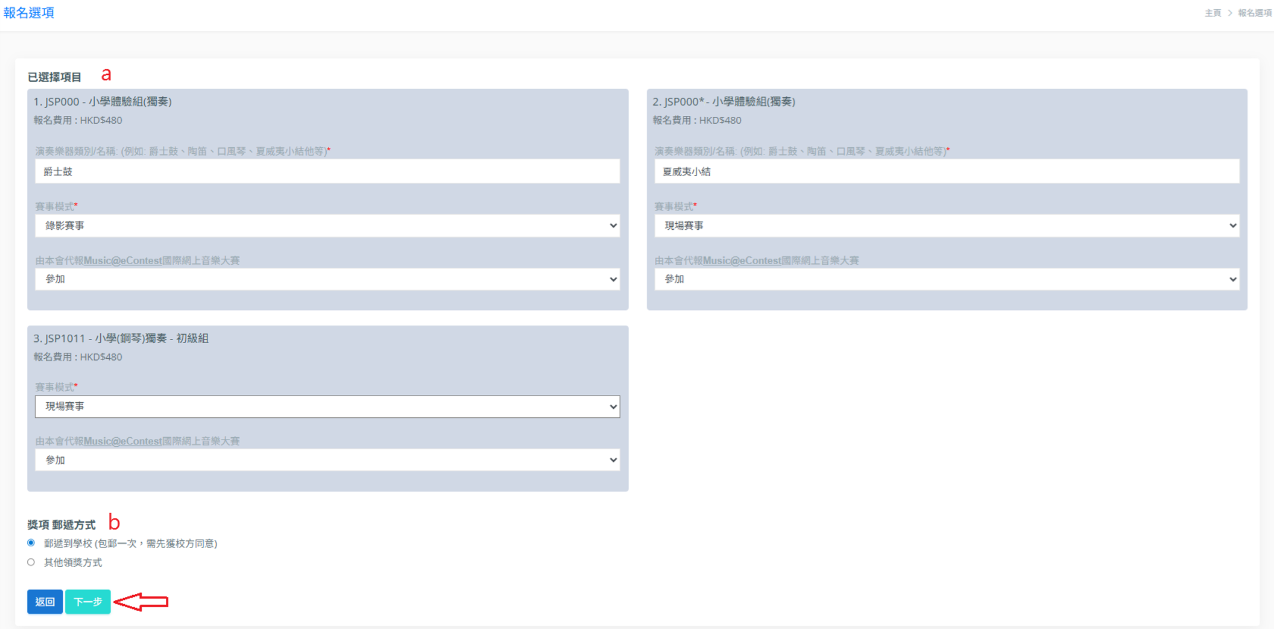Click 報名費用 HKD$480 text in item 1
The width and height of the screenshot is (1274, 629).
(78, 120)
